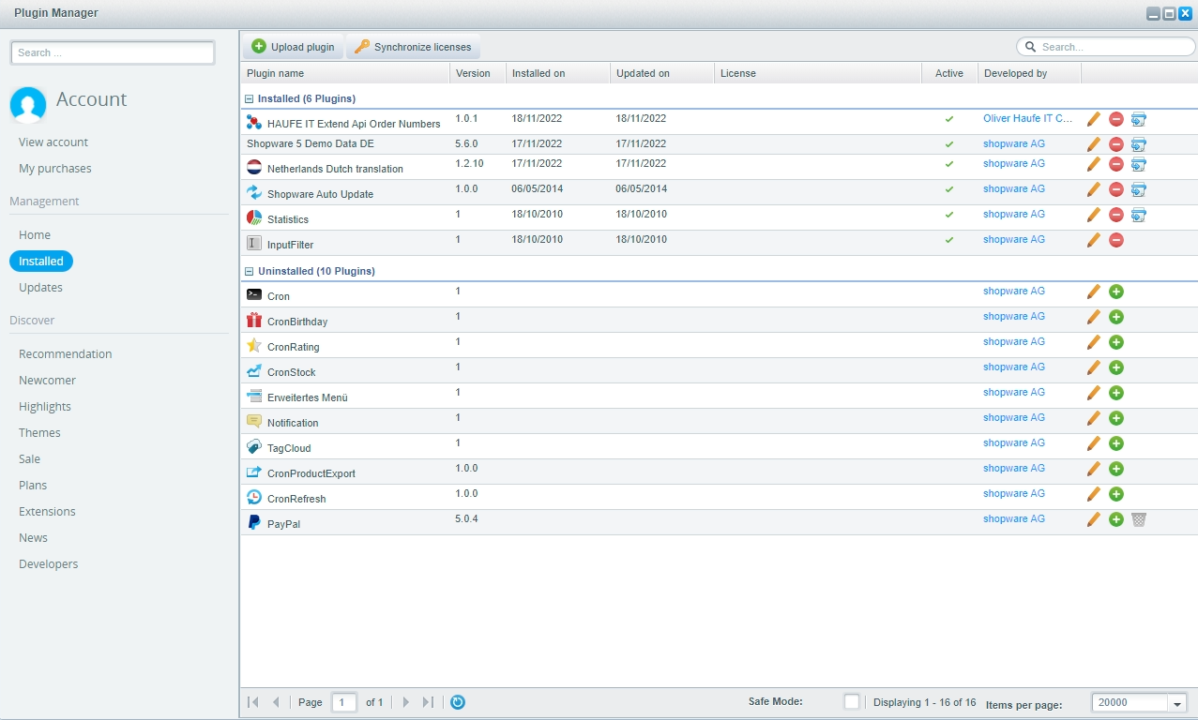Open View account link
1198x720 pixels.
tap(53, 142)
